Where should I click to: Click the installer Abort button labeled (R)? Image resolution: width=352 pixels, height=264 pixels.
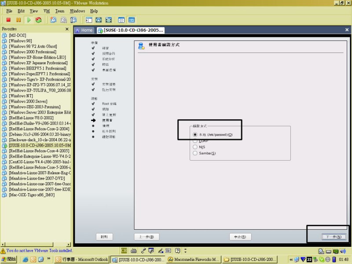click(240, 237)
